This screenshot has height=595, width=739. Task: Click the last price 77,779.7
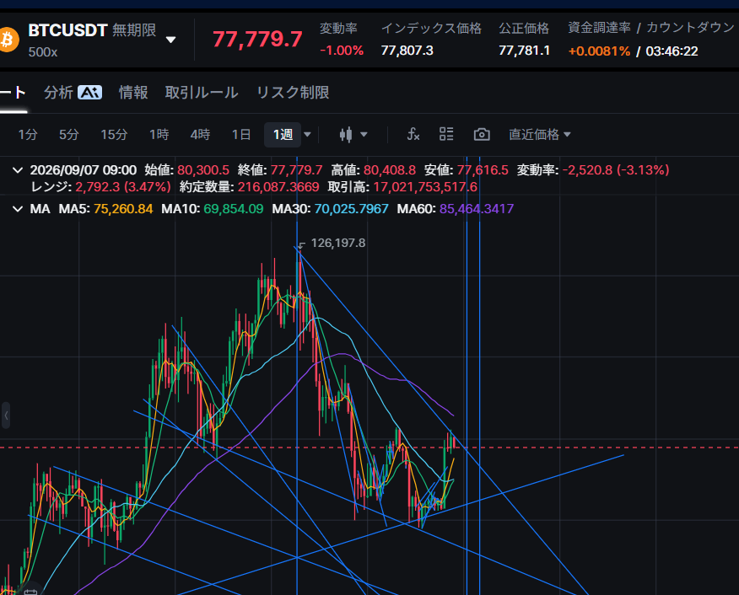click(257, 39)
